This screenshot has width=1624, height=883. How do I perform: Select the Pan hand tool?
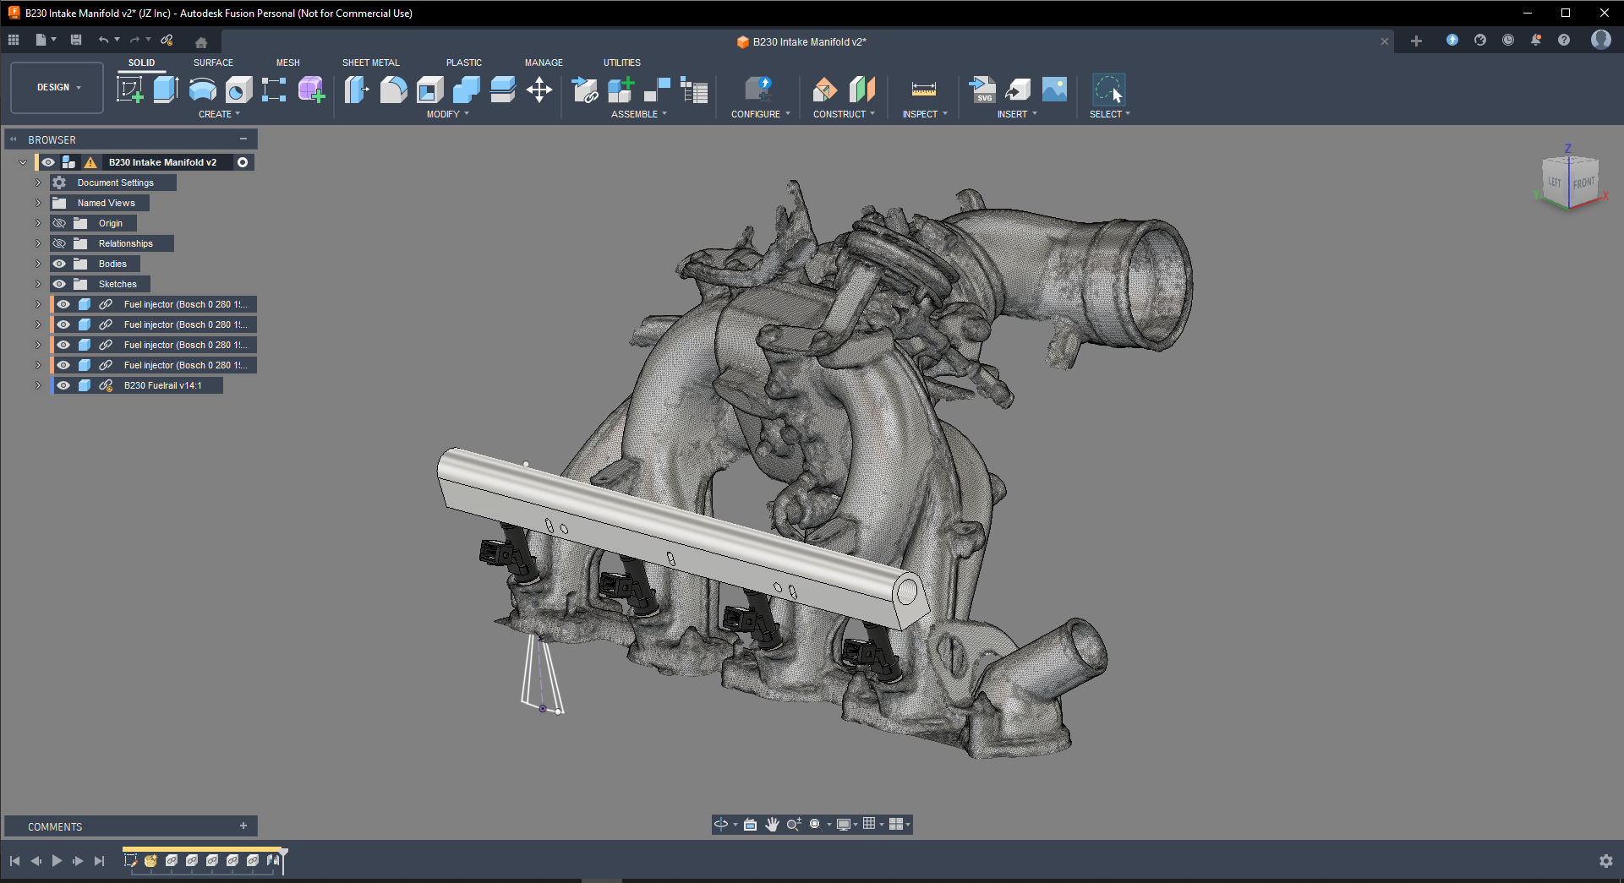point(772,824)
